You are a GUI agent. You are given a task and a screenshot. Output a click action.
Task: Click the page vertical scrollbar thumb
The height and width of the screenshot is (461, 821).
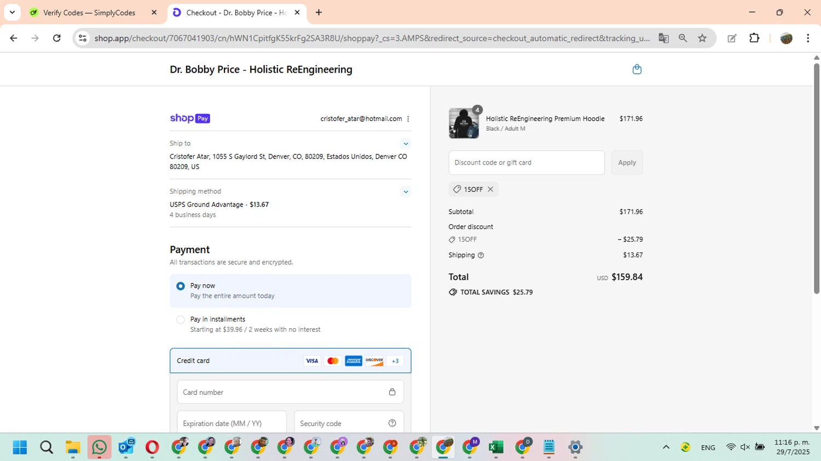[817, 179]
